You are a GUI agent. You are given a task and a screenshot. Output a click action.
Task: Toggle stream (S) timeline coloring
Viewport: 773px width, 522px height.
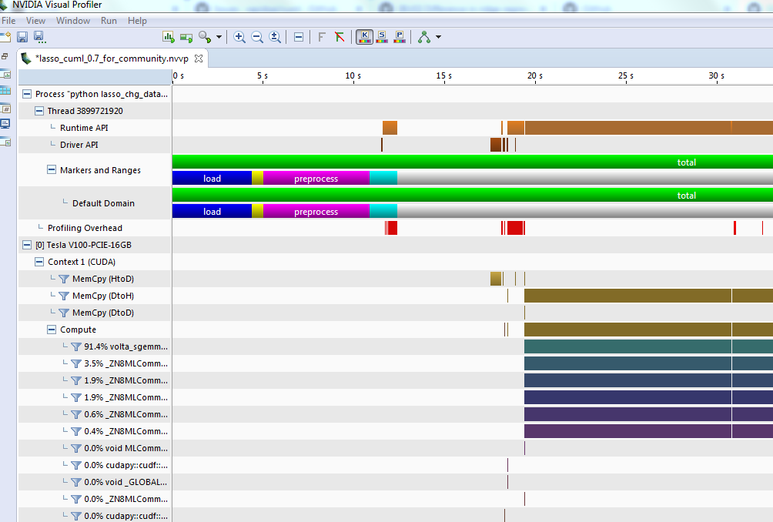(x=382, y=37)
